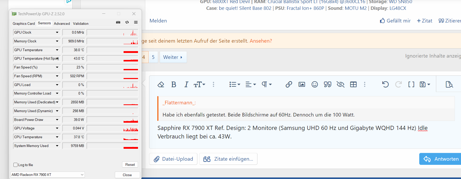461x179 pixels.
Task: Click Ignorierte Inhalte anzeigen link
Action: (433, 56)
